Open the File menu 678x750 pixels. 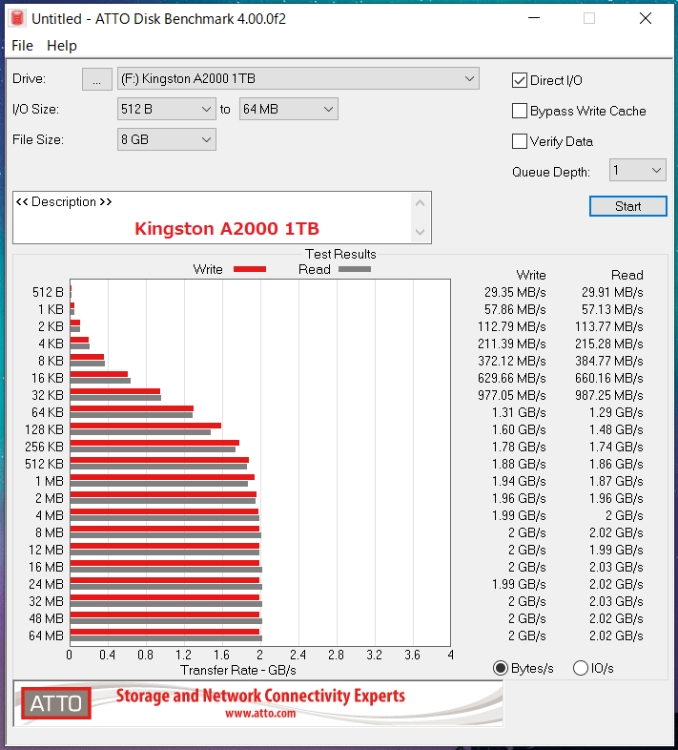coord(22,46)
